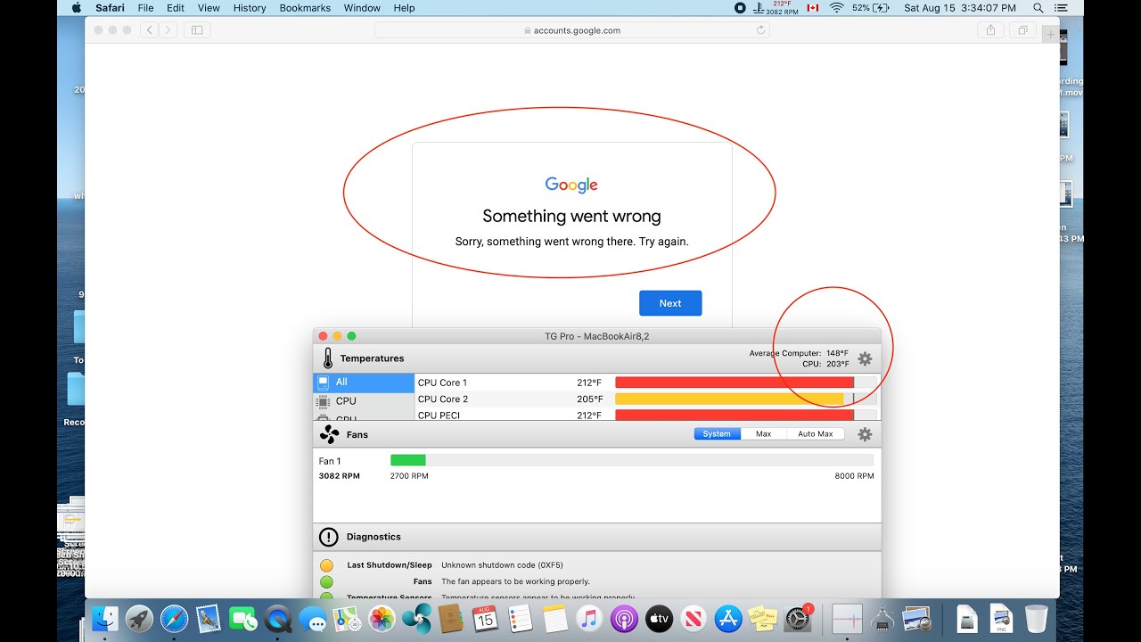Click the Diagnostics exclamation icon
1141x642 pixels.
[x=329, y=537]
